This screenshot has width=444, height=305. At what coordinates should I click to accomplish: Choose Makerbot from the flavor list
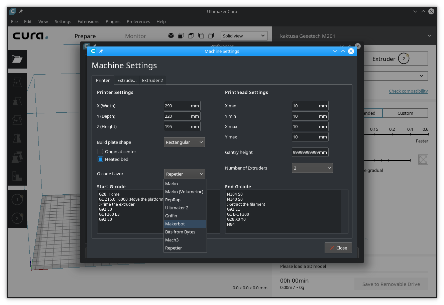click(x=185, y=224)
